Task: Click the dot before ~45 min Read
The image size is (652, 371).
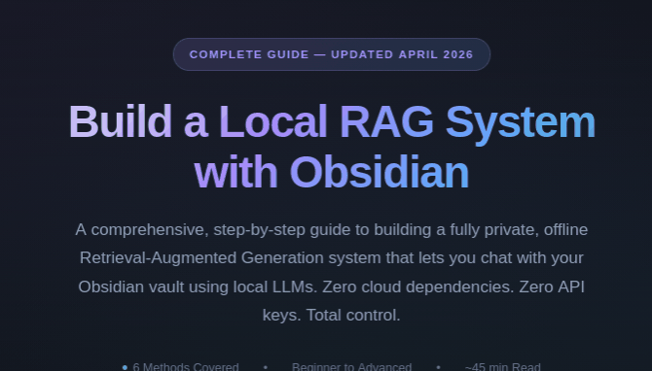Action: (x=438, y=367)
